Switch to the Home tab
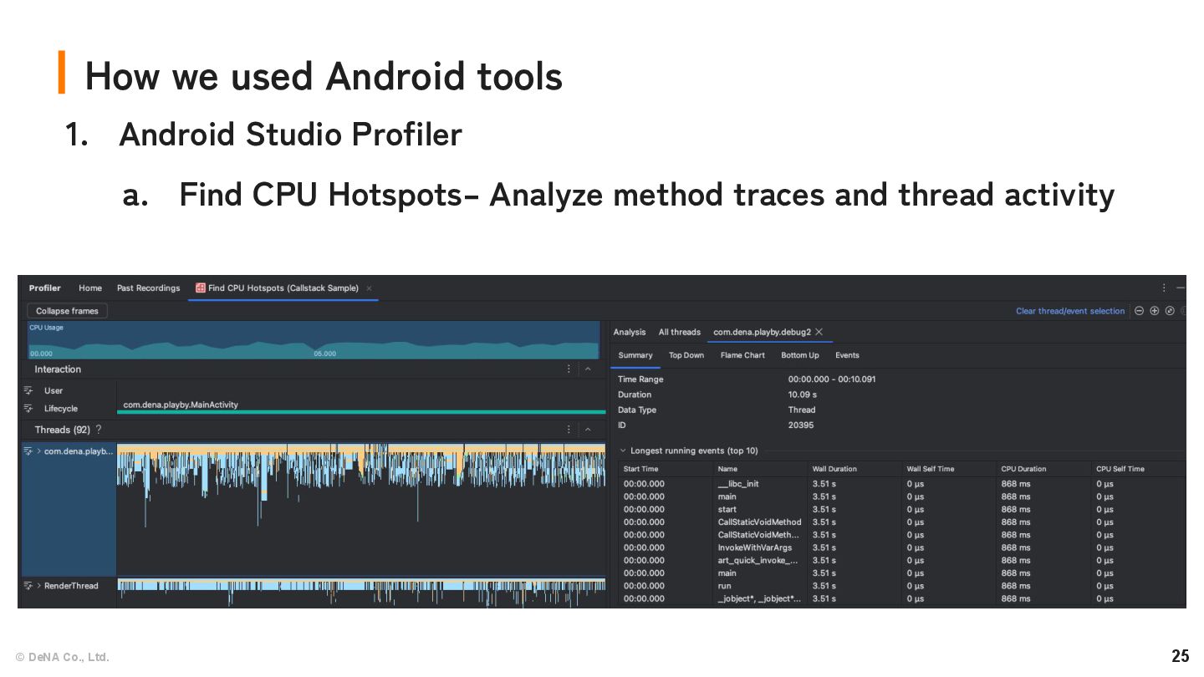 tap(90, 288)
